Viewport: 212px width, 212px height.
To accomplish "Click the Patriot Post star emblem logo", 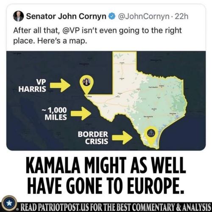I will (9, 204).
